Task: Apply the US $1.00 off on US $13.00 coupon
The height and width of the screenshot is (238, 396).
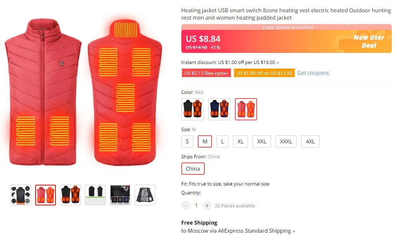Action: (x=264, y=73)
